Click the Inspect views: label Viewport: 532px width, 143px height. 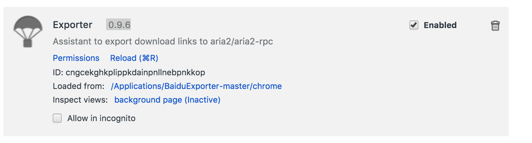(x=80, y=100)
